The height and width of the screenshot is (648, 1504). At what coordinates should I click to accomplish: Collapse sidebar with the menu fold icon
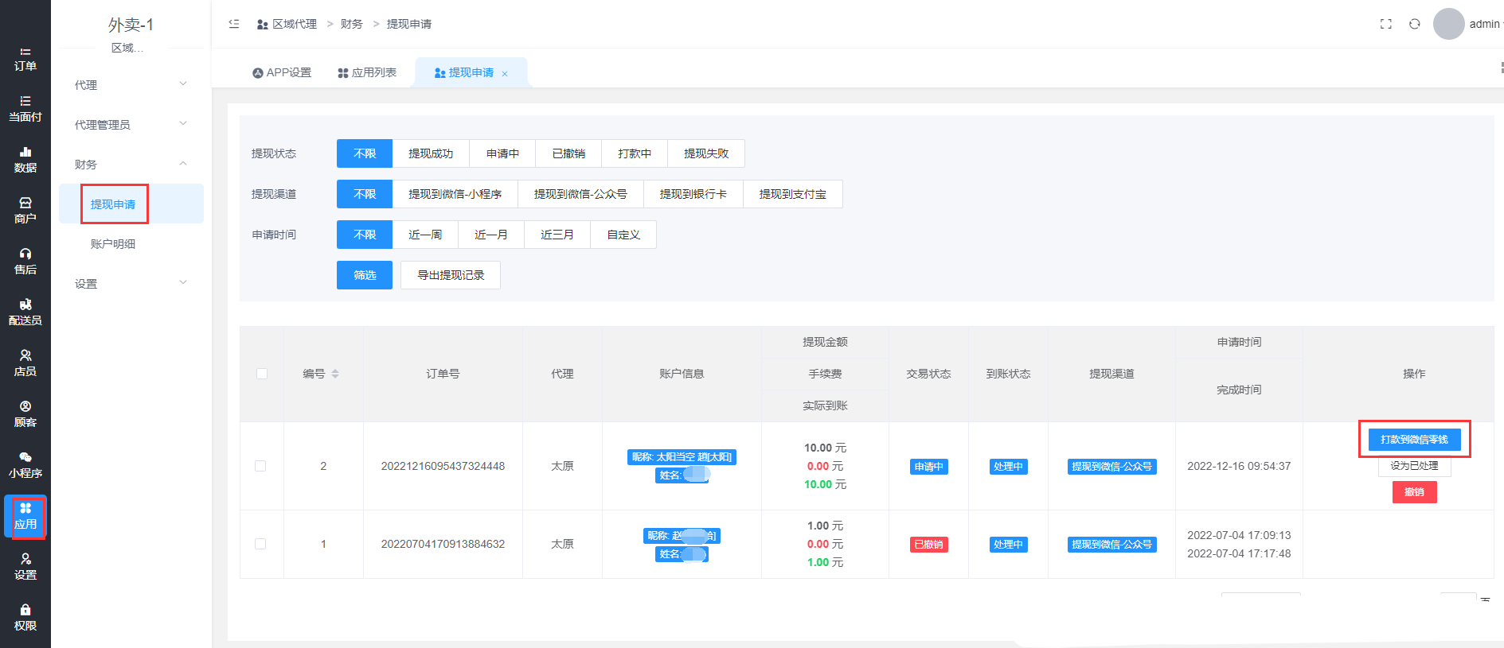tap(234, 24)
